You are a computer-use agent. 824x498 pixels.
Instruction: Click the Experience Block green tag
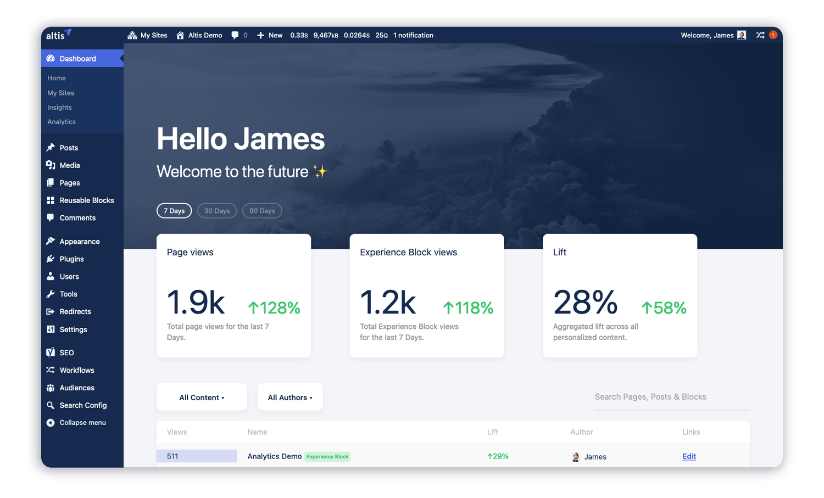(327, 456)
